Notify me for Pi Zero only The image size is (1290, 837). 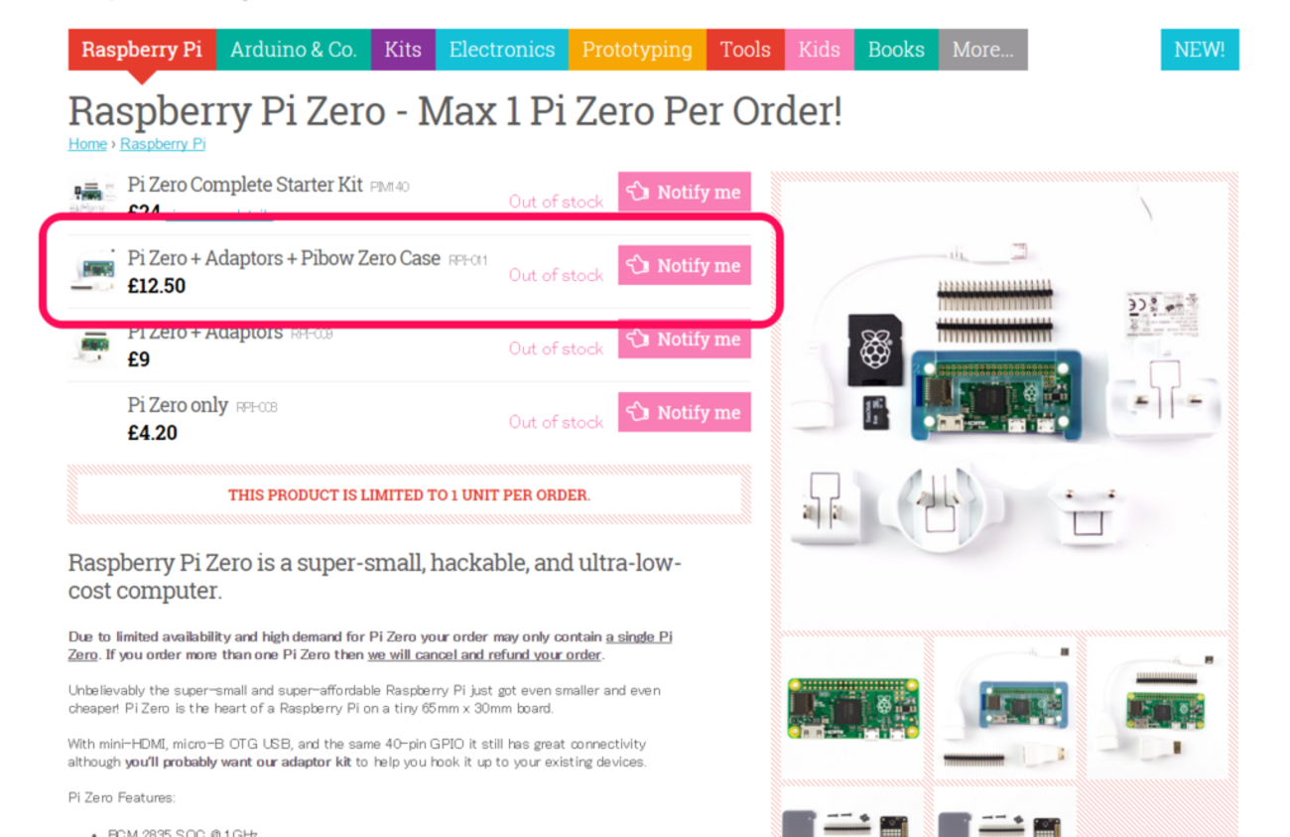tap(685, 412)
